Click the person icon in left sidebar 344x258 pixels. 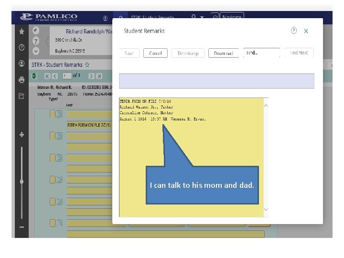pyautogui.click(x=21, y=64)
